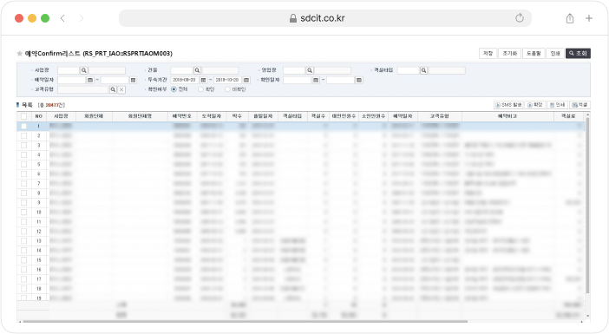Clear 고객유형 field with the X icon
The height and width of the screenshot is (334, 609).
(121, 89)
